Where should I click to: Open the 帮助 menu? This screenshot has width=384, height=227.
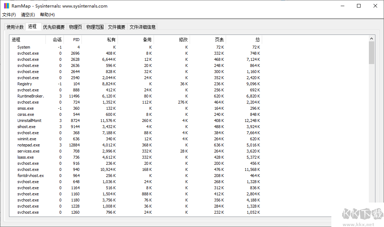(x=47, y=15)
